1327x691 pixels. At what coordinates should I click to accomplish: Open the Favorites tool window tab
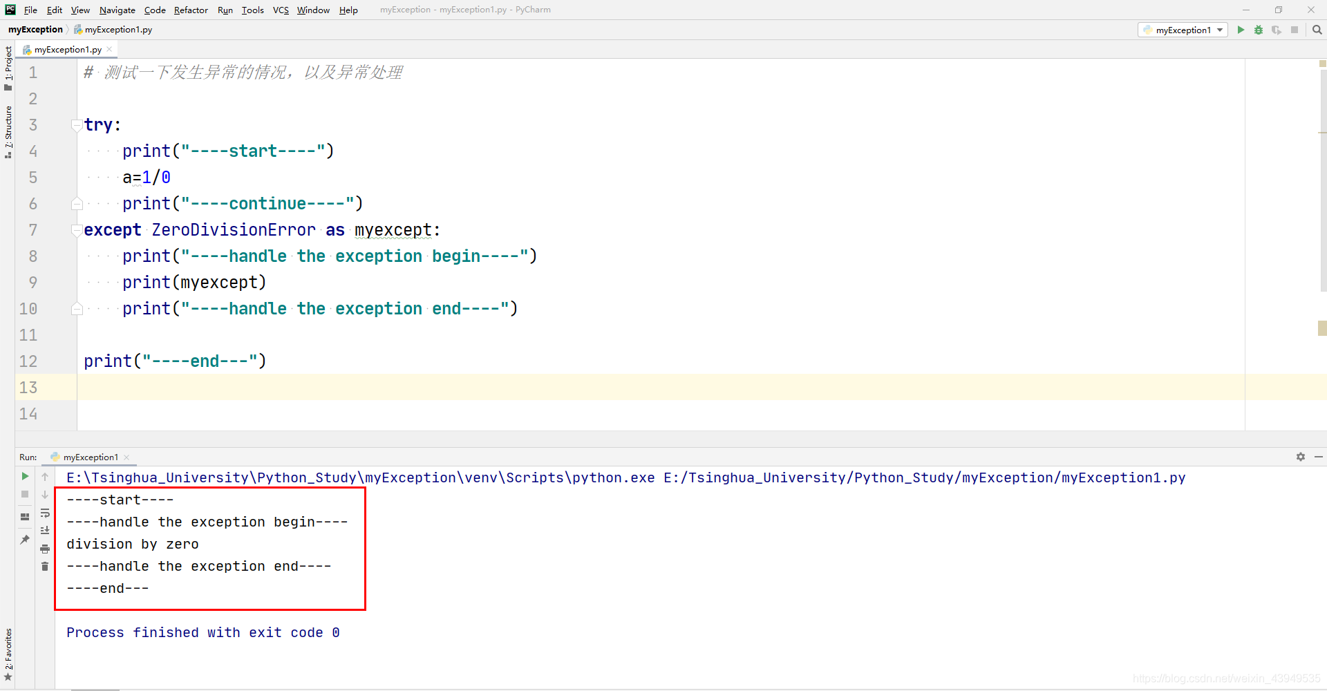click(8, 655)
